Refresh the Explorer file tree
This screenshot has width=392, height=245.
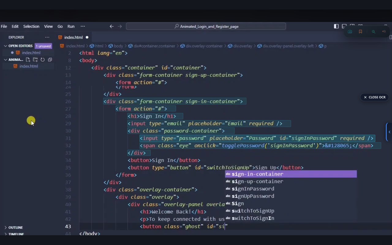coord(43,60)
